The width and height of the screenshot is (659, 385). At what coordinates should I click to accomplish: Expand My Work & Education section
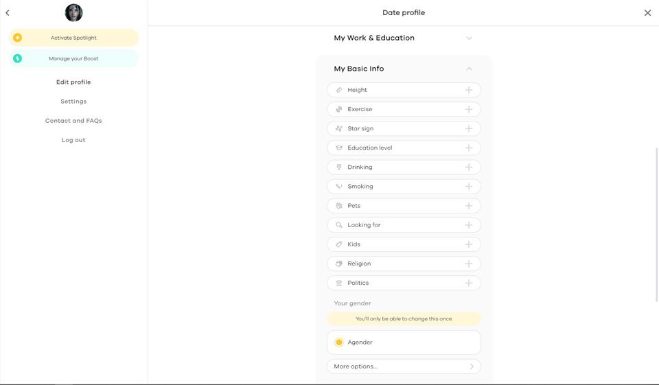(469, 38)
